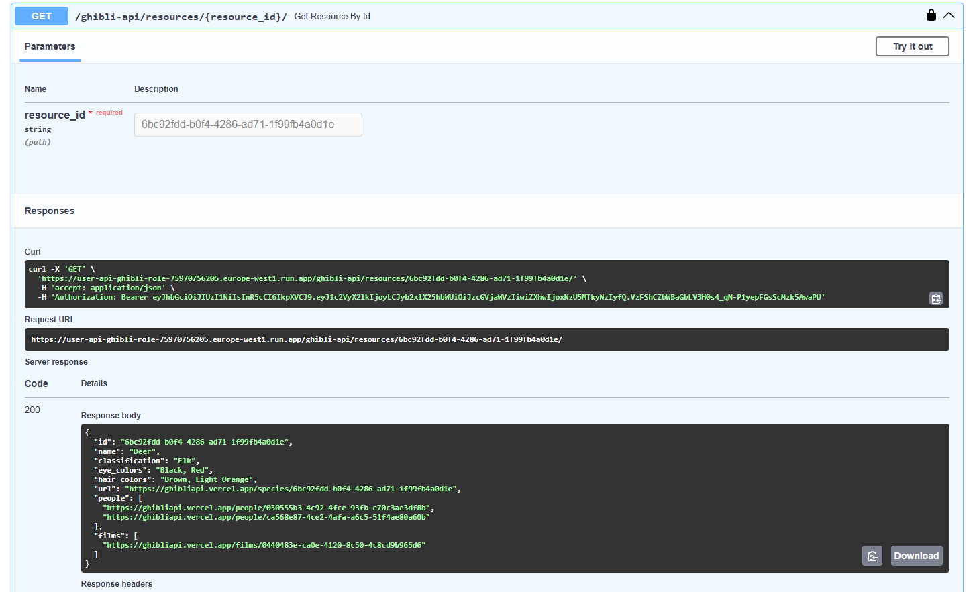Click the Get Resource By Id summary text
977x592 pixels.
tap(332, 16)
